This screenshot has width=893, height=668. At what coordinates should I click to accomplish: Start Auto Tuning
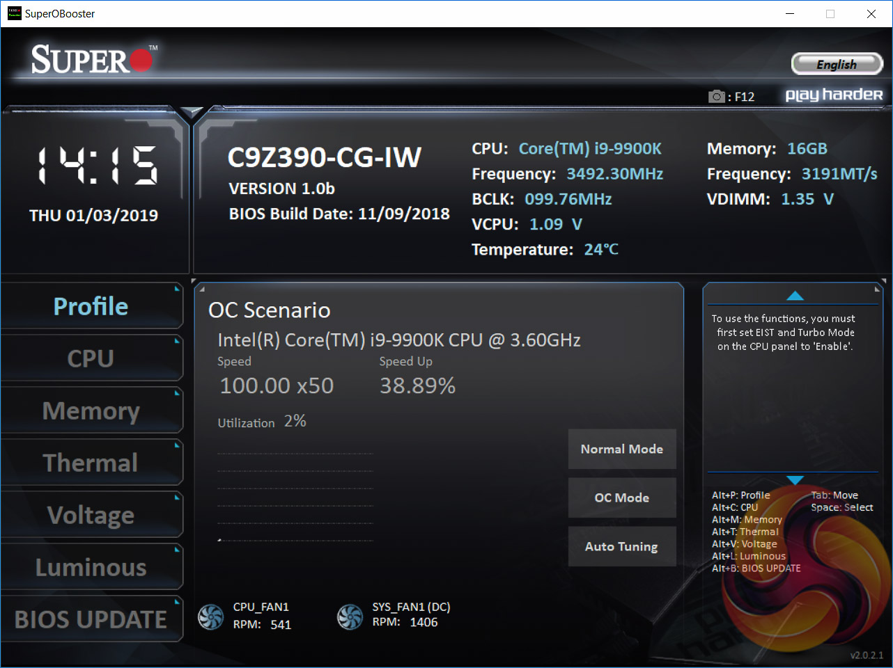(x=622, y=546)
